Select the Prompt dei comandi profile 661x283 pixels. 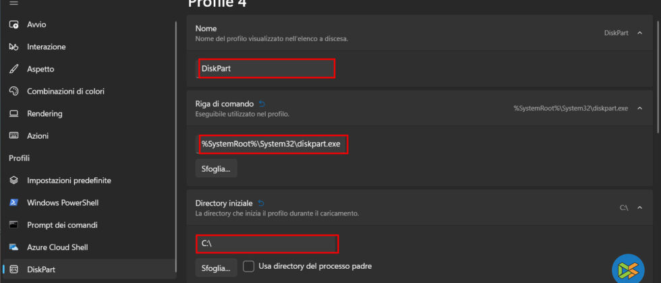[62, 225]
